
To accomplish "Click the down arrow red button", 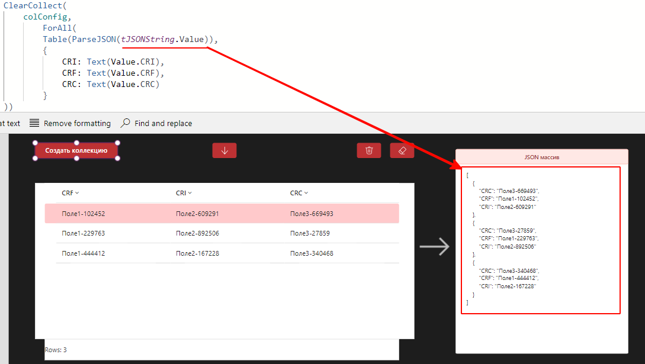I will tap(224, 150).
